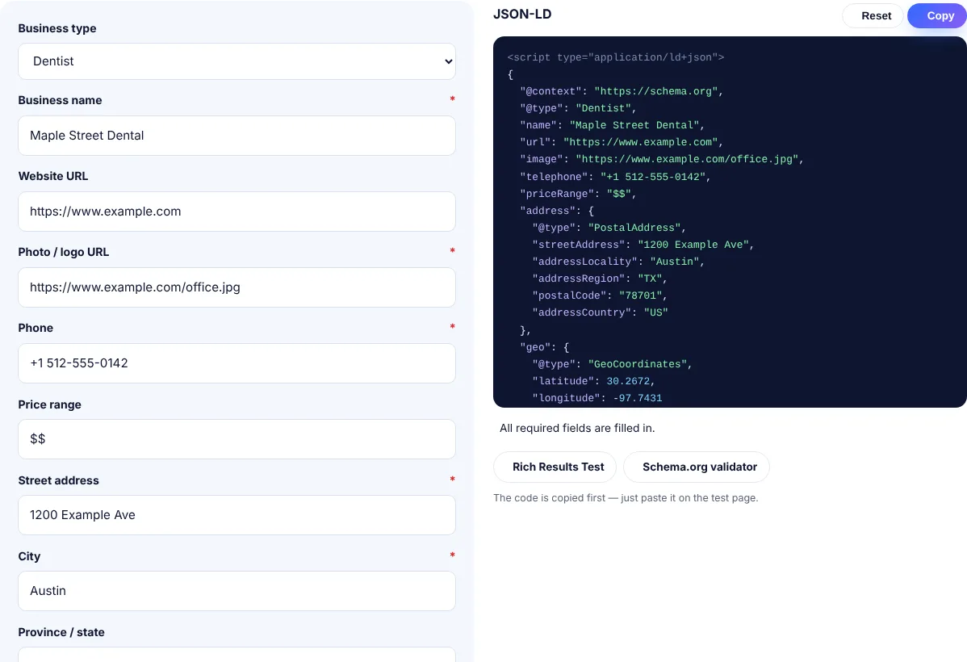967x662 pixels.
Task: Click the "image" URL line in code
Action: (662, 159)
